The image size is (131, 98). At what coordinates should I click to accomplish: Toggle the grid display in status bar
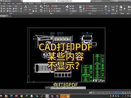[94, 93]
